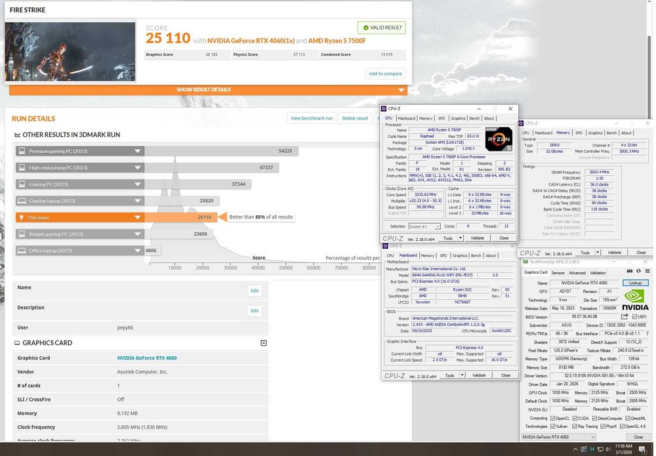Open the network tray icon
Viewport: 656px width, 456px height.
point(600,449)
